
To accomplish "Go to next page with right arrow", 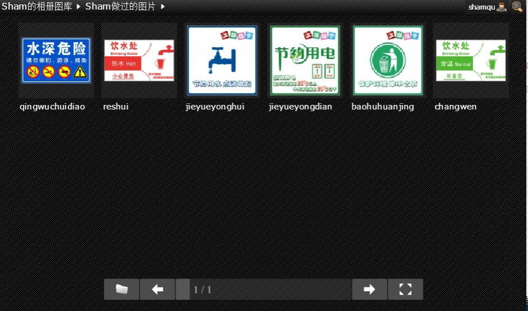I will tap(369, 289).
